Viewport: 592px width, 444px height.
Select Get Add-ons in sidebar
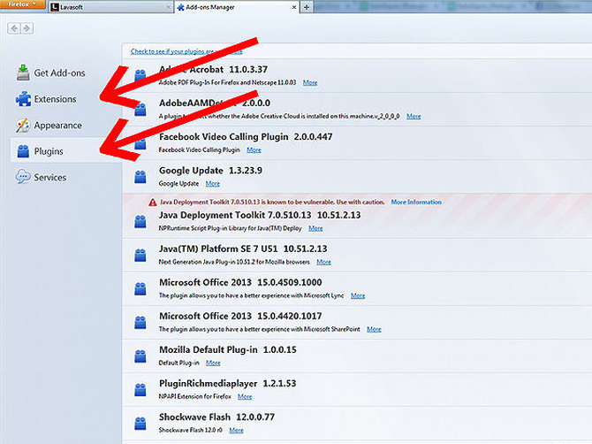(x=65, y=73)
